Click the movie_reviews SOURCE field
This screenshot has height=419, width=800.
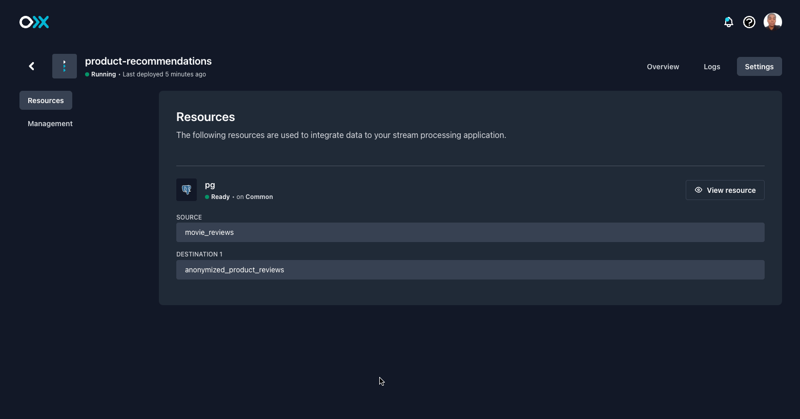tap(470, 232)
